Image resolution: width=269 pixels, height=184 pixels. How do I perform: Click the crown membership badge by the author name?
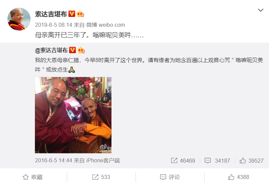80,14
